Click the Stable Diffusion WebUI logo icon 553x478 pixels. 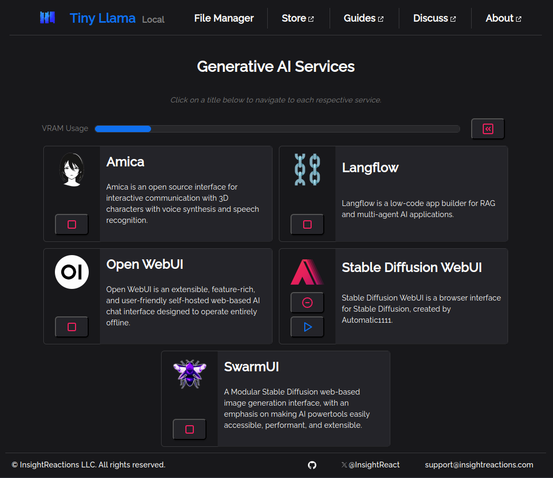tap(307, 272)
